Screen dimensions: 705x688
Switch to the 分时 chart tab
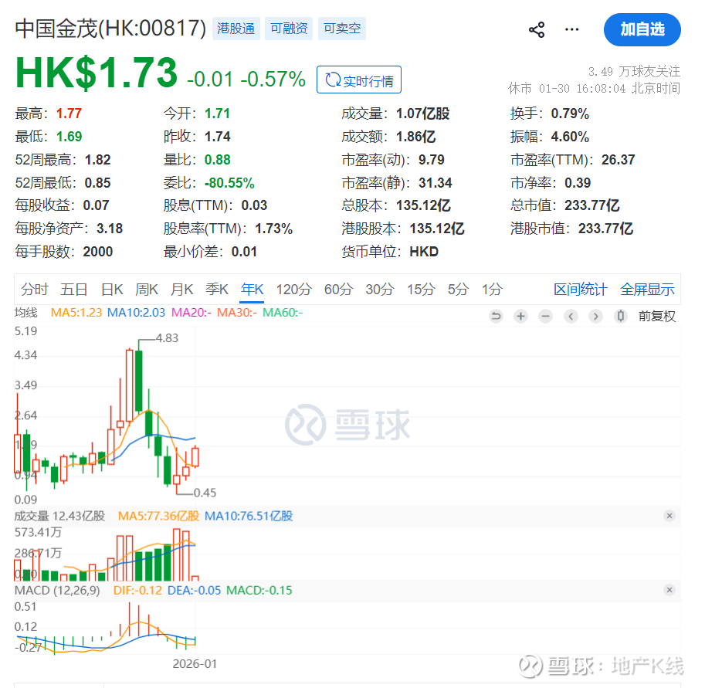click(x=34, y=289)
